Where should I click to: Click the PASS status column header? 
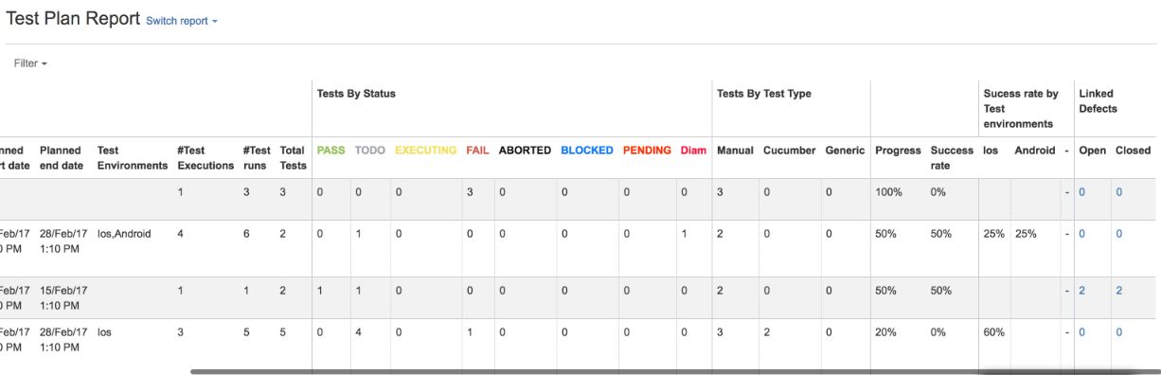[x=331, y=151]
